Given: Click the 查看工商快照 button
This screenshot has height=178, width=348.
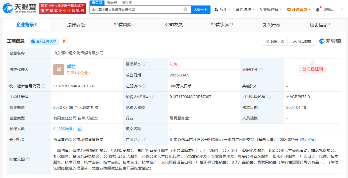Looking at the screenshot, I should pyautogui.click(x=44, y=41).
